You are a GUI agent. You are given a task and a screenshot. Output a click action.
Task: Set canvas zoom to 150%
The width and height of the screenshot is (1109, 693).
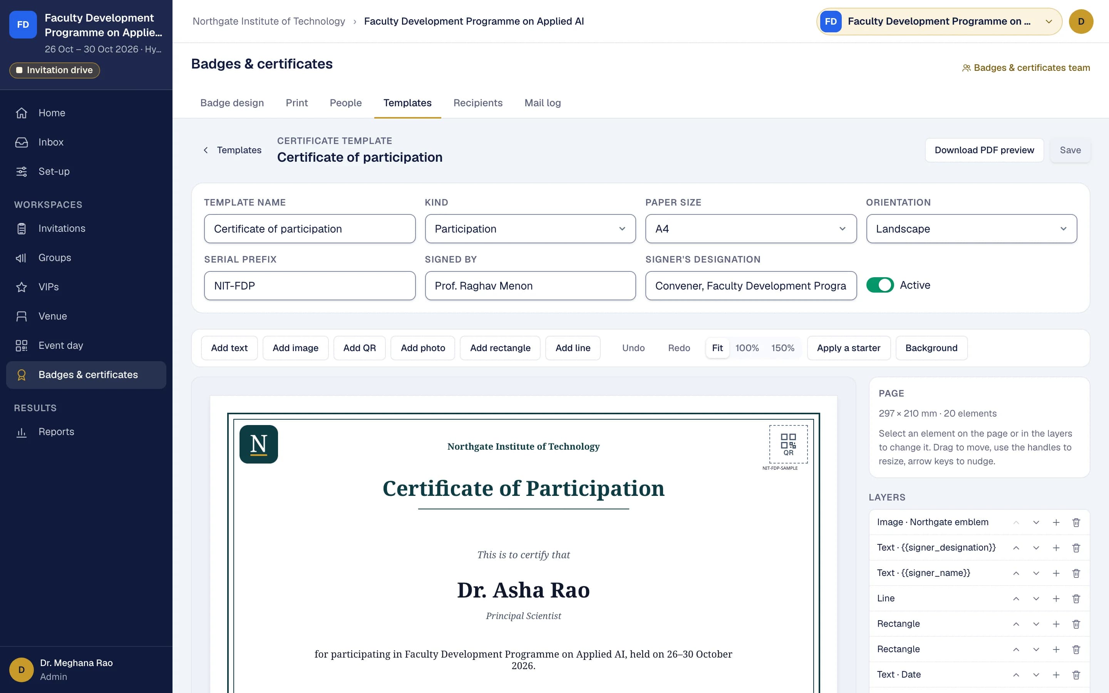tap(783, 348)
